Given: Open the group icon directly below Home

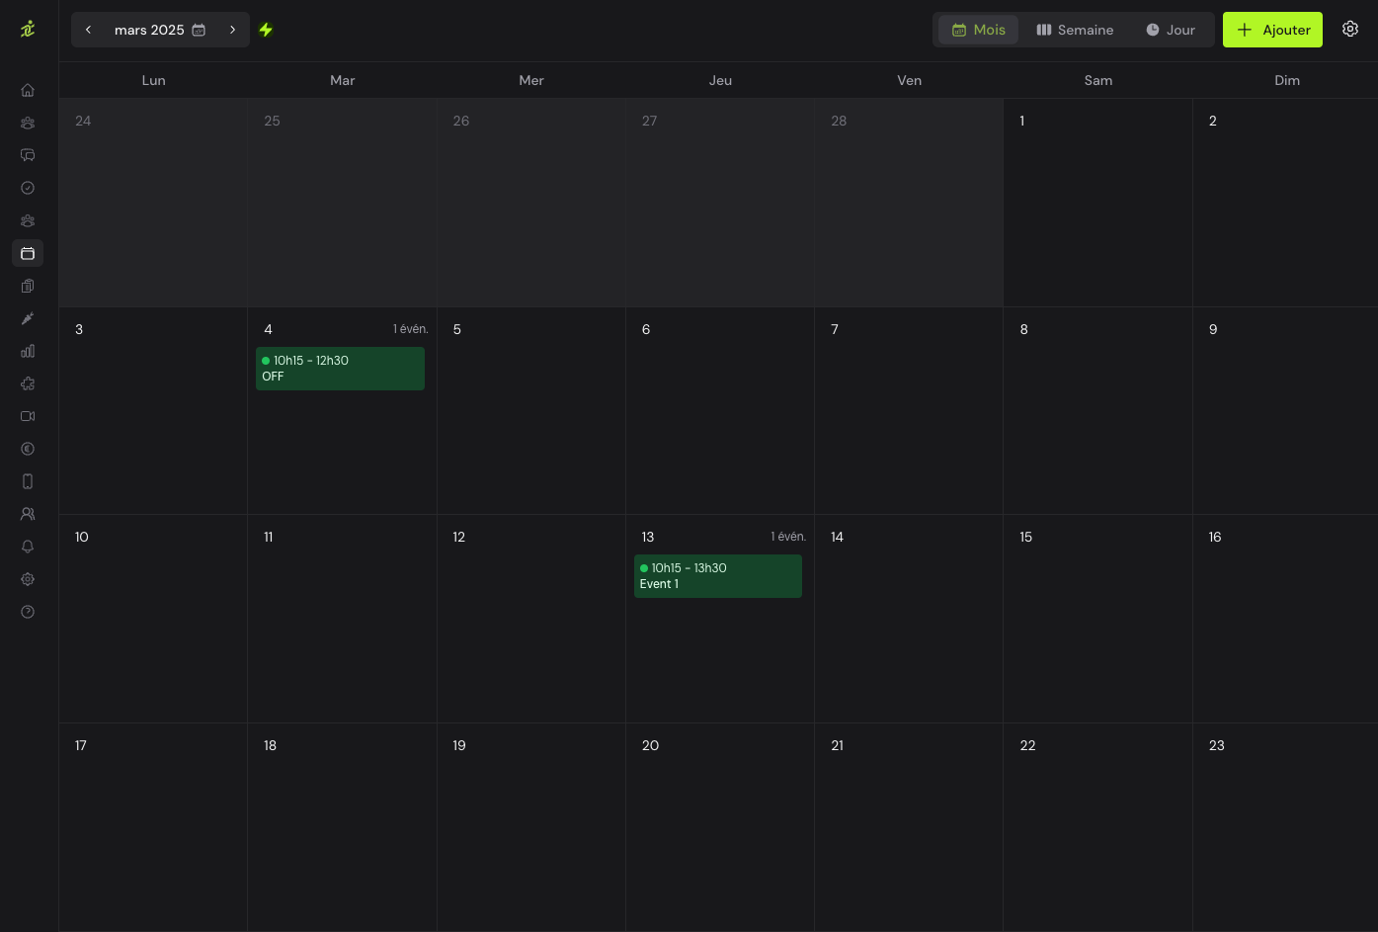Looking at the screenshot, I should click(x=28, y=123).
